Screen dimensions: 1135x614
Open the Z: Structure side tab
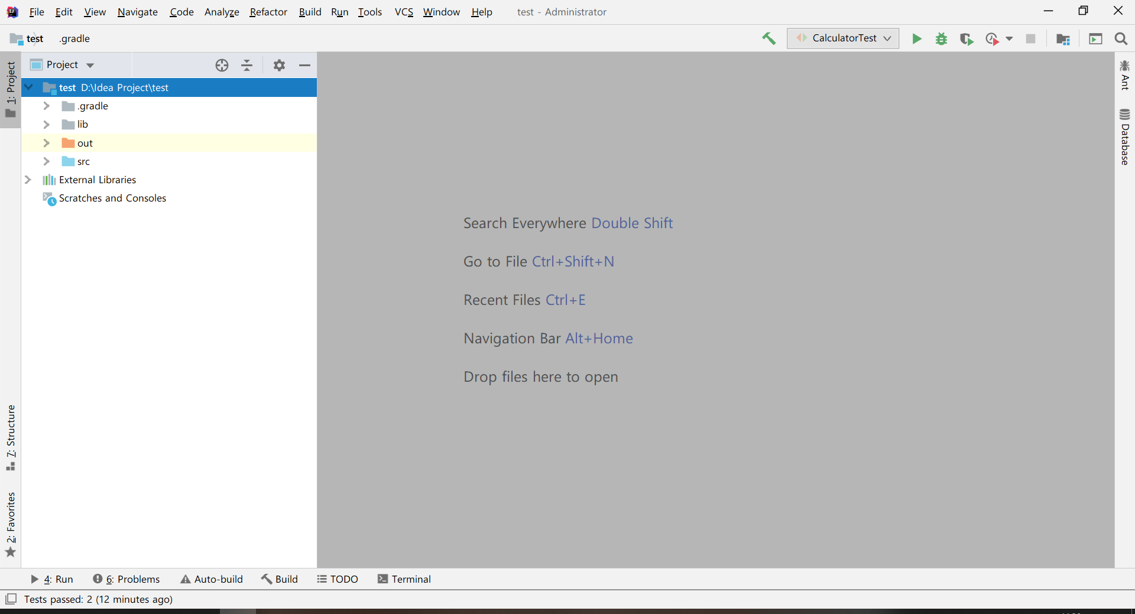pyautogui.click(x=11, y=437)
